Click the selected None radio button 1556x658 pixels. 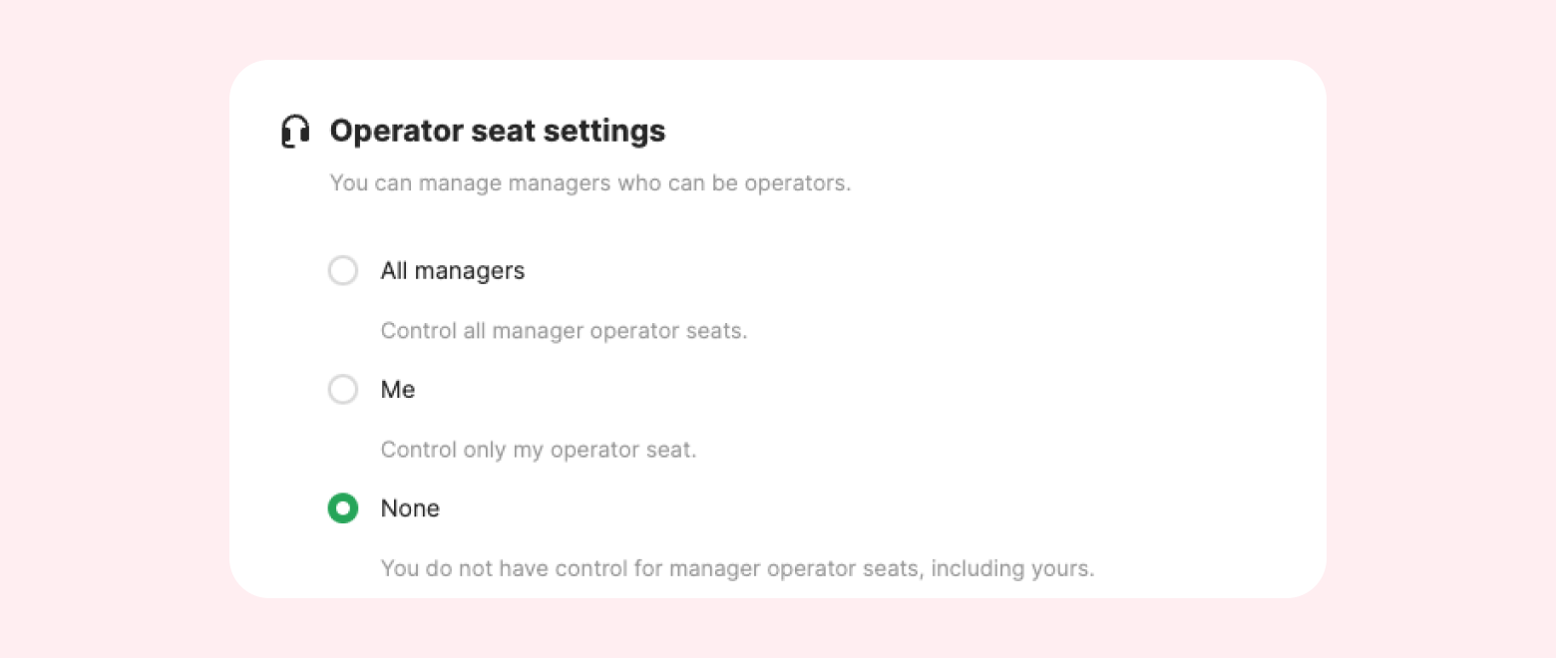coord(343,508)
